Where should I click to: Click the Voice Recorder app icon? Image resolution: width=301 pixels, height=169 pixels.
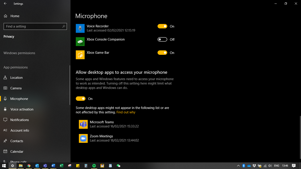point(80,28)
